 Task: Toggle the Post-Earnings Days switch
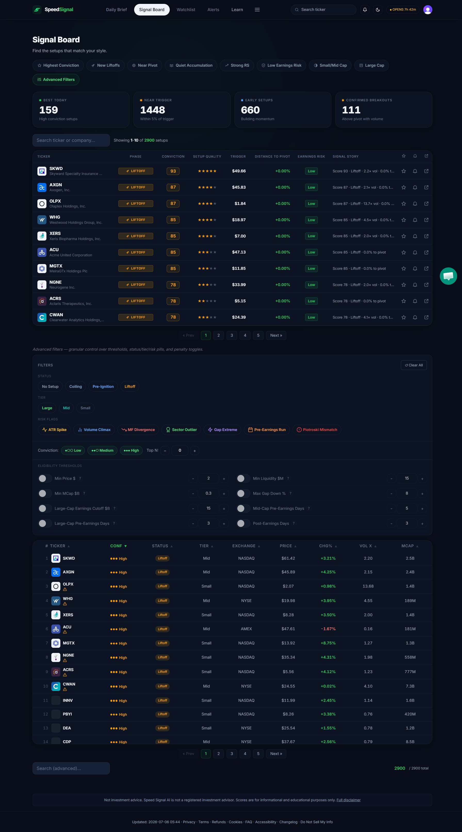pyautogui.click(x=244, y=523)
